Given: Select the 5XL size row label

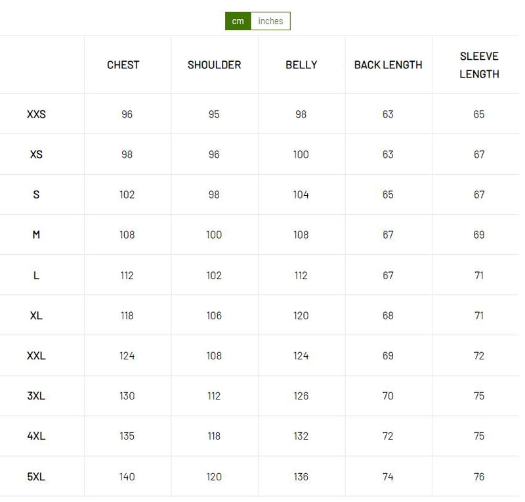Looking at the screenshot, I should coord(36,476).
